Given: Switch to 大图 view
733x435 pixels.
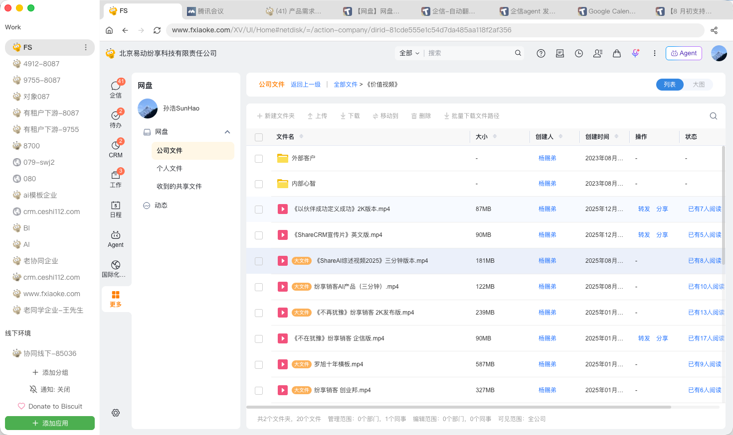Looking at the screenshot, I should (x=699, y=85).
